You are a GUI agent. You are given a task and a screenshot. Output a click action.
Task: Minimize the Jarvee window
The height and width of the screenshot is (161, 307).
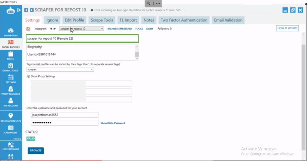click(x=285, y=10)
